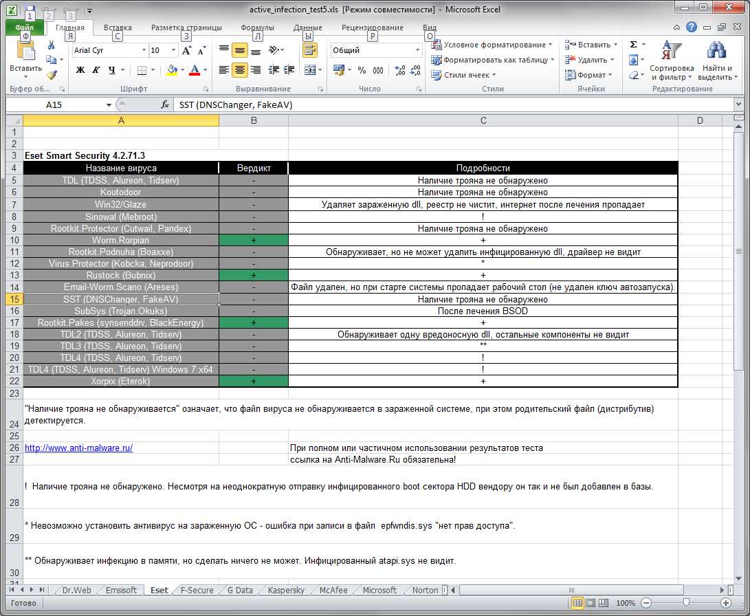Toggle underline (Ч) formatting

point(111,70)
